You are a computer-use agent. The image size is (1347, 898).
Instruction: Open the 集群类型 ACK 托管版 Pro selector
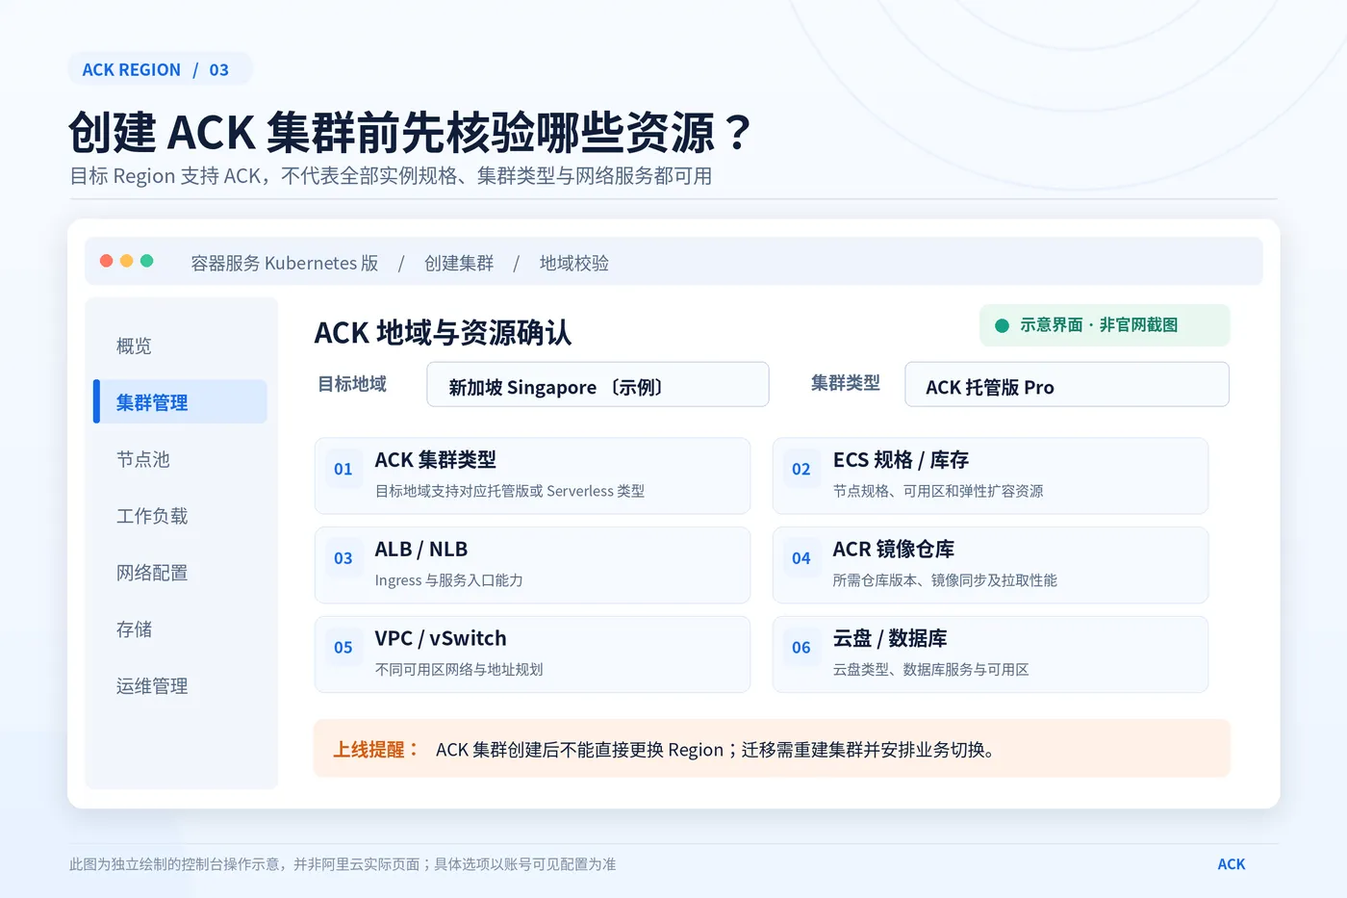click(x=1067, y=385)
